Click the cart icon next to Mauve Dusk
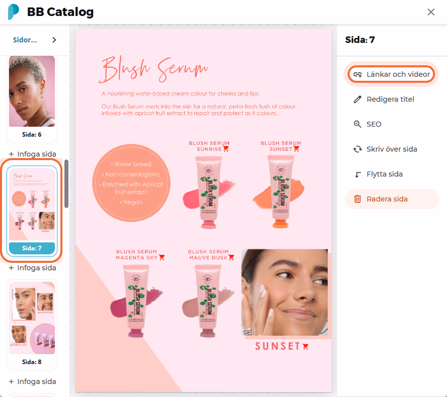The height and width of the screenshot is (397, 447). point(231,257)
